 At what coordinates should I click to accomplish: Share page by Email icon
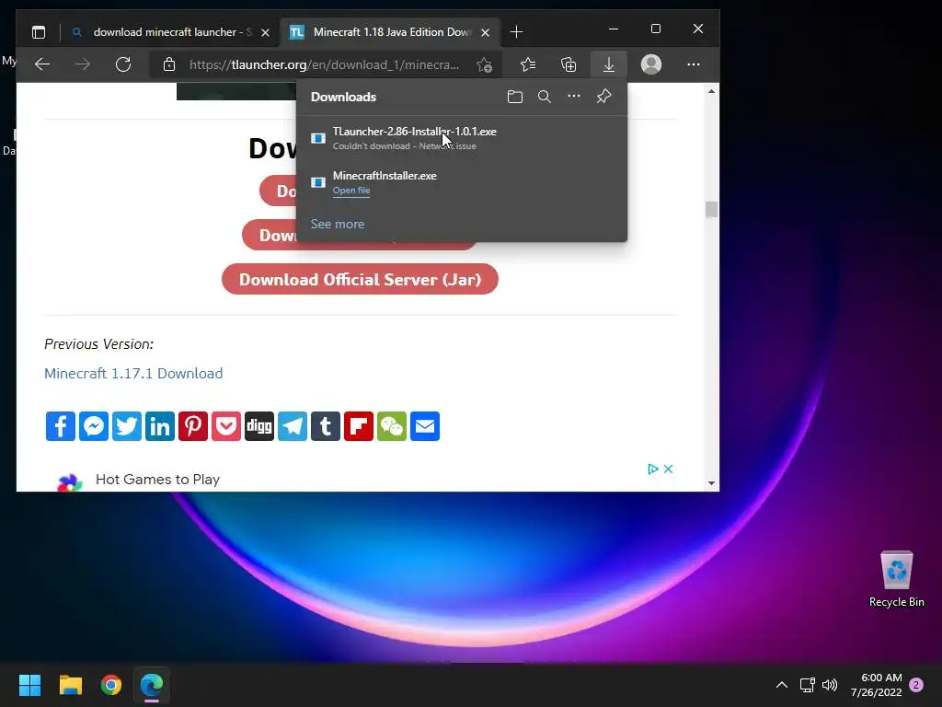(425, 426)
